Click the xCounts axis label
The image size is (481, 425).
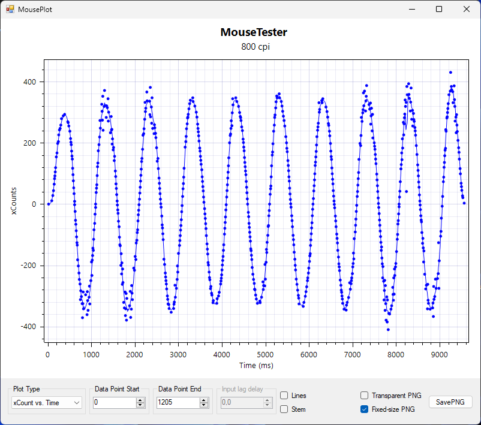tap(14, 201)
